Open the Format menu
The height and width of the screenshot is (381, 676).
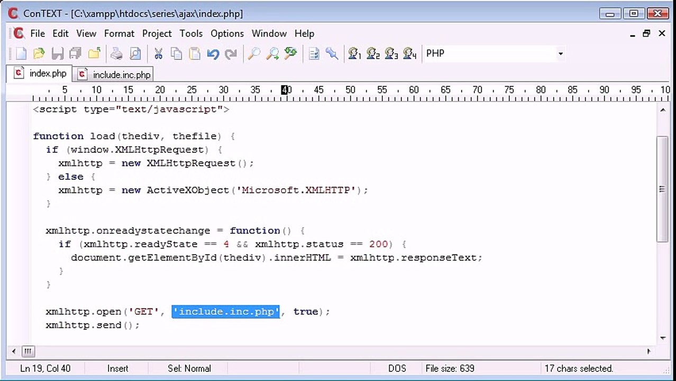pyautogui.click(x=119, y=33)
